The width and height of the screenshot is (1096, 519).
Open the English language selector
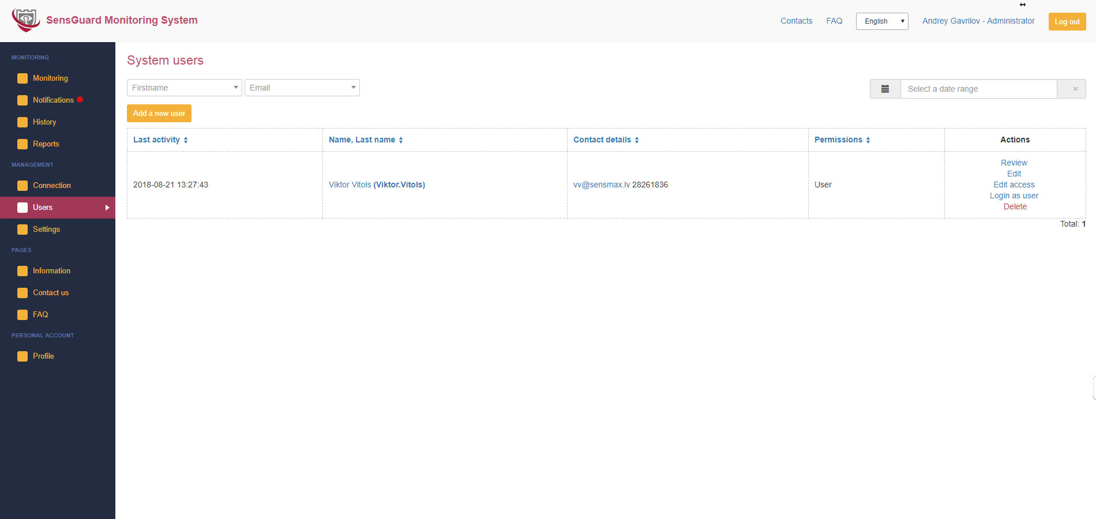(x=881, y=21)
